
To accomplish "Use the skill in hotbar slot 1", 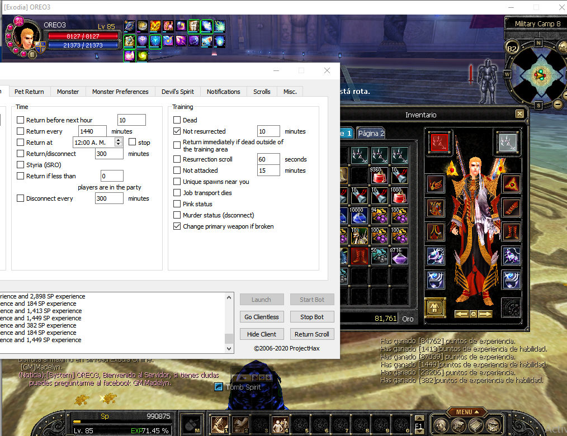I will [219, 425].
